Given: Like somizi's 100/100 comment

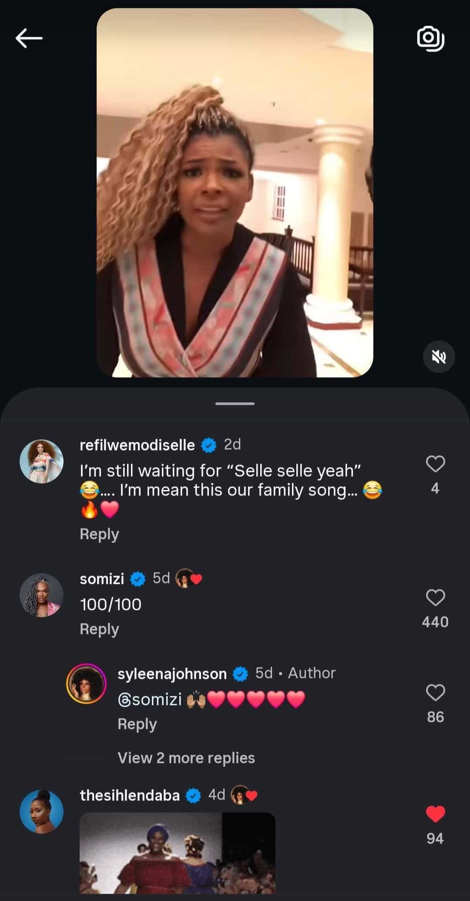Looking at the screenshot, I should (x=435, y=598).
